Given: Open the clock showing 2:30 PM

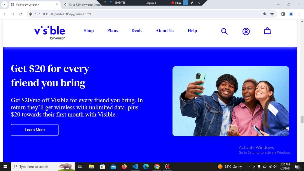Looking at the screenshot, I should (285, 166).
